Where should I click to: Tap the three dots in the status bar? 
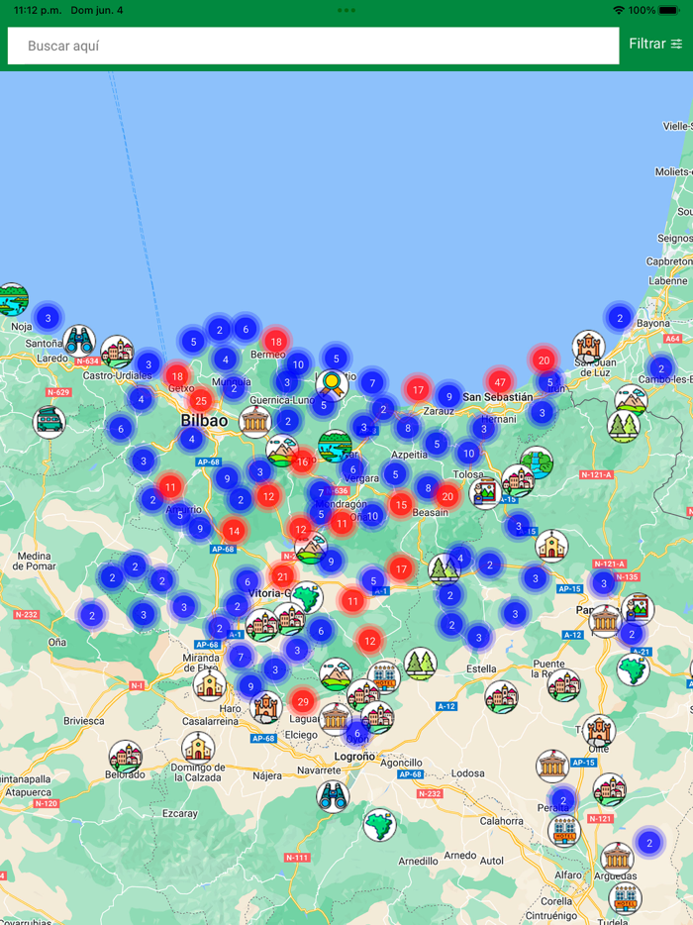click(346, 10)
